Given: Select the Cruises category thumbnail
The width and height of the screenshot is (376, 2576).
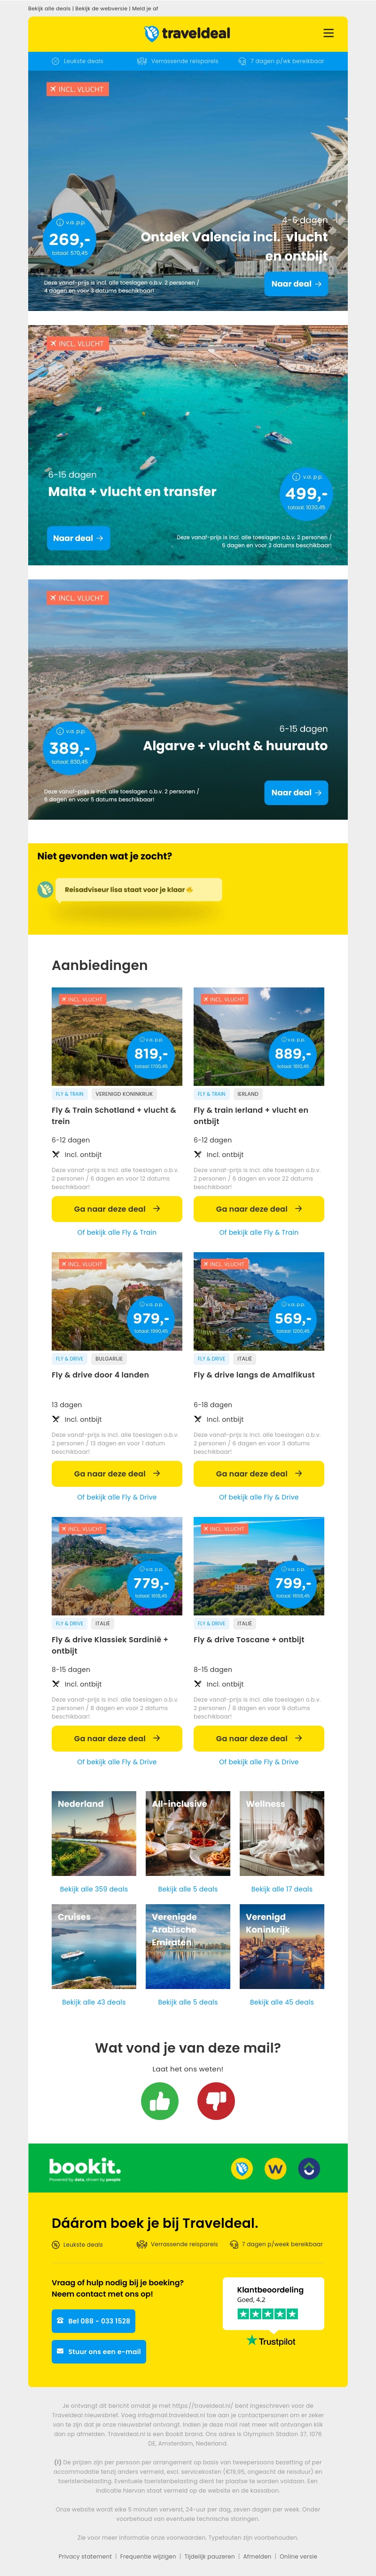Looking at the screenshot, I should click(94, 1945).
